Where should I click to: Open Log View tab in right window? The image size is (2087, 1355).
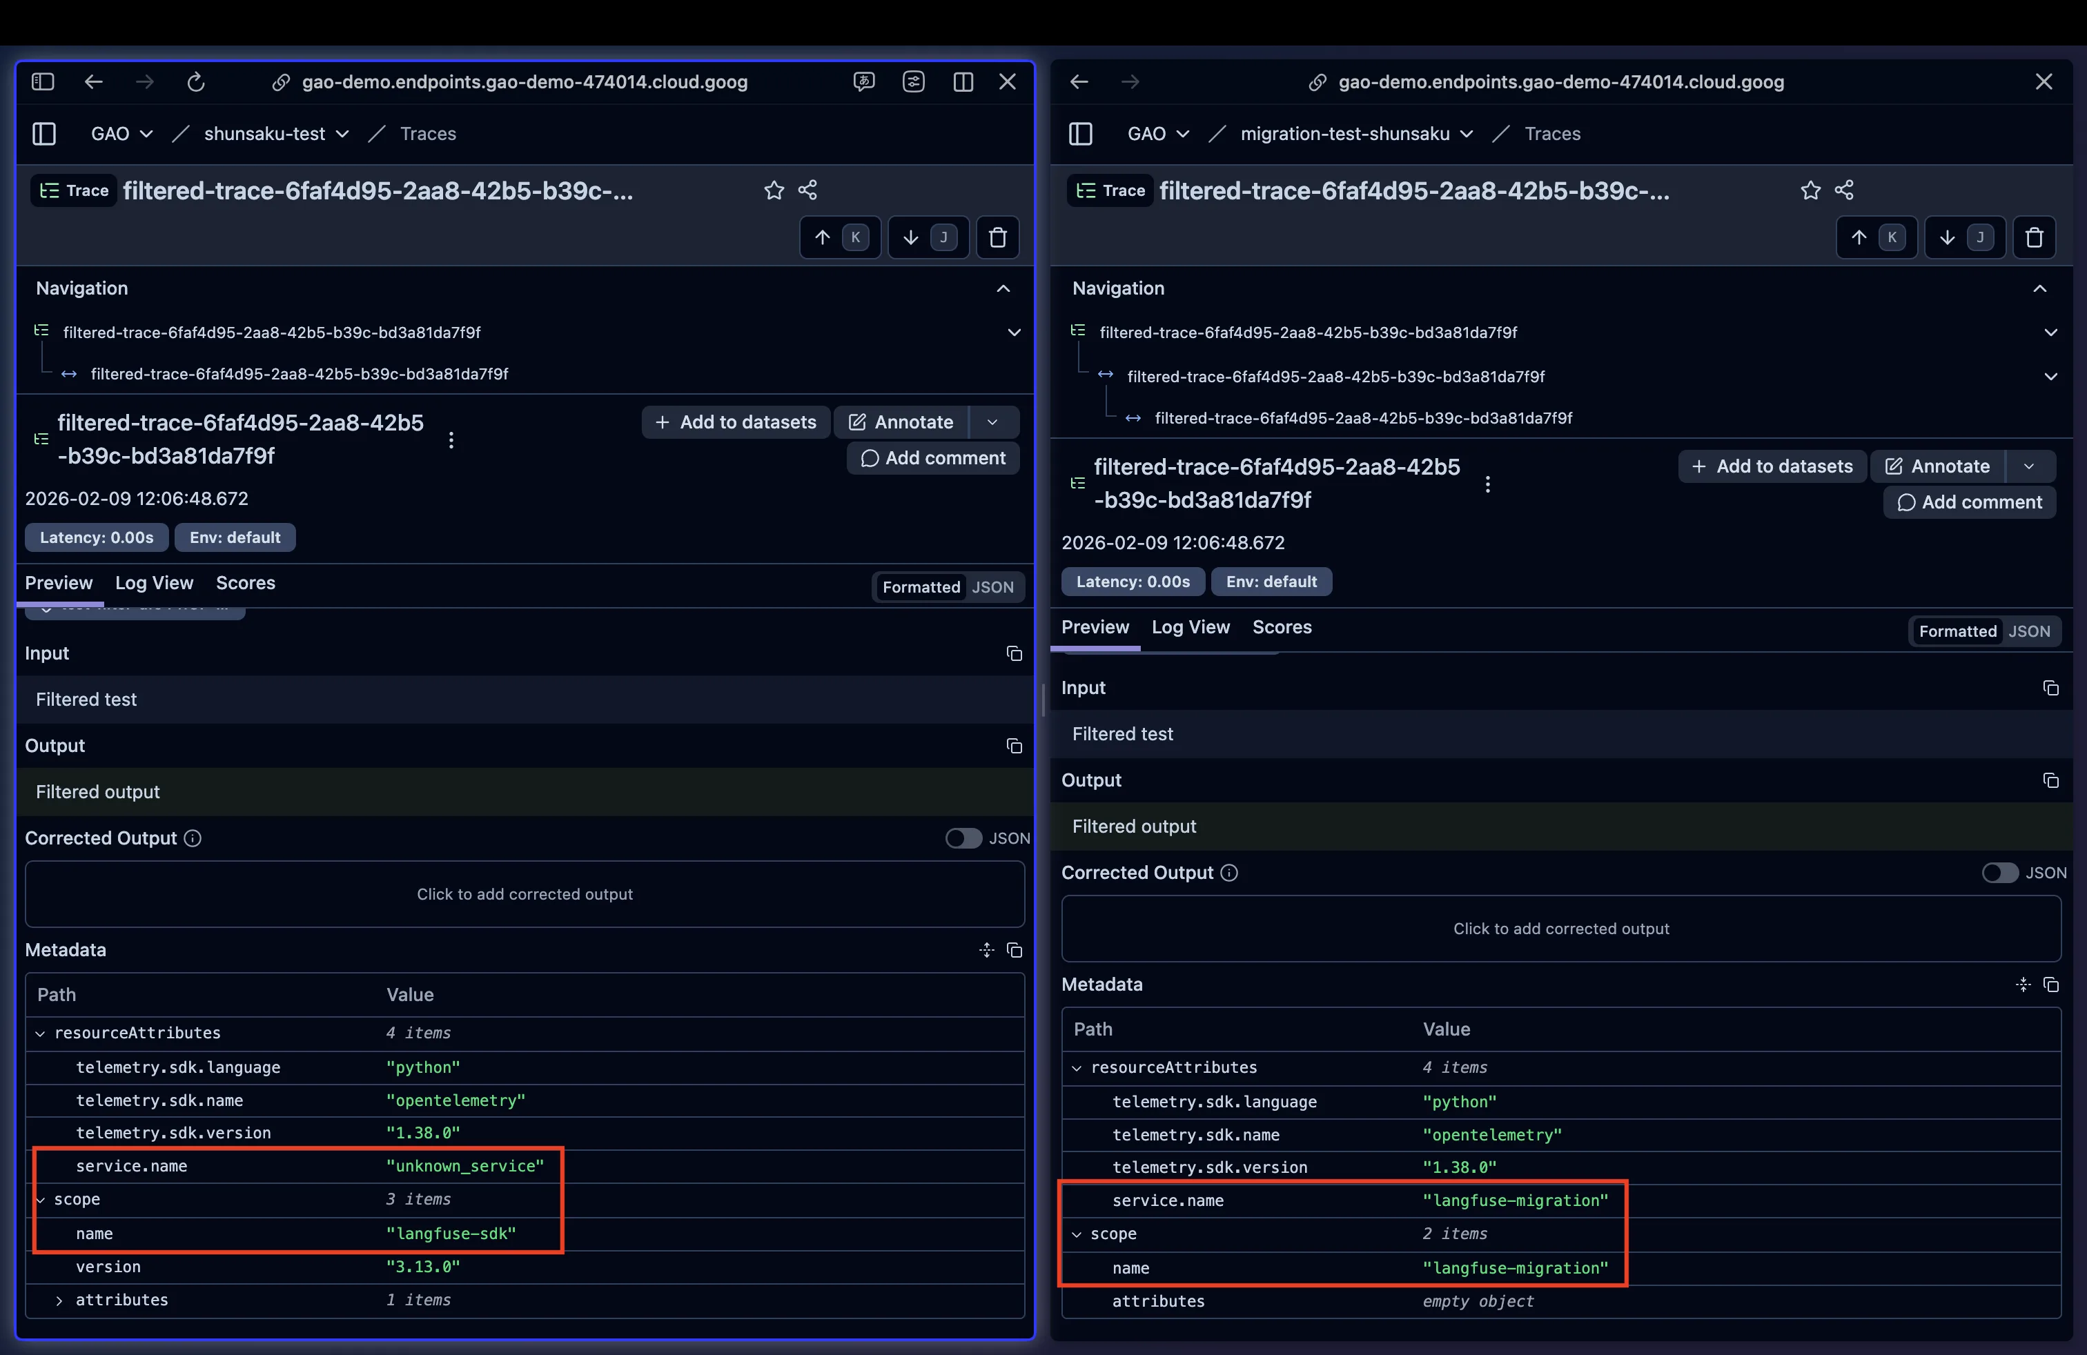click(1191, 626)
